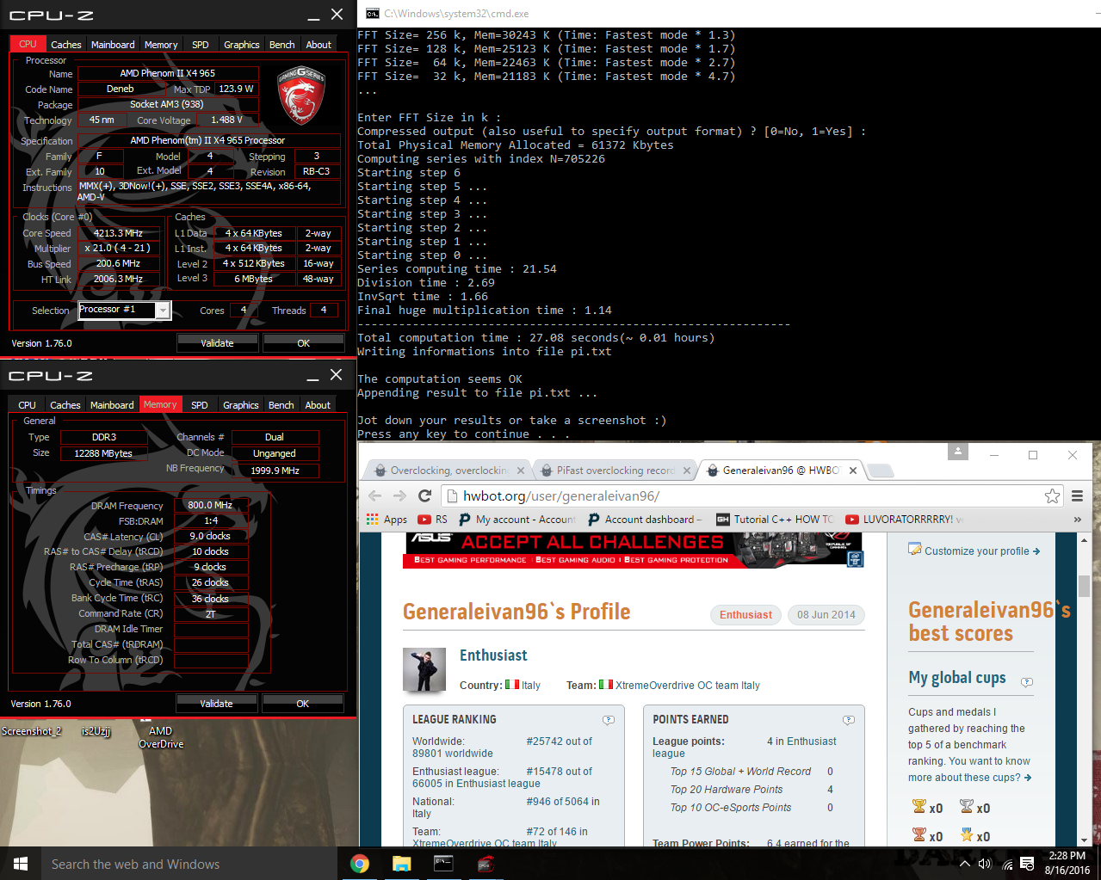Bookmark this page with the star icon
1101x880 pixels.
click(x=1052, y=495)
